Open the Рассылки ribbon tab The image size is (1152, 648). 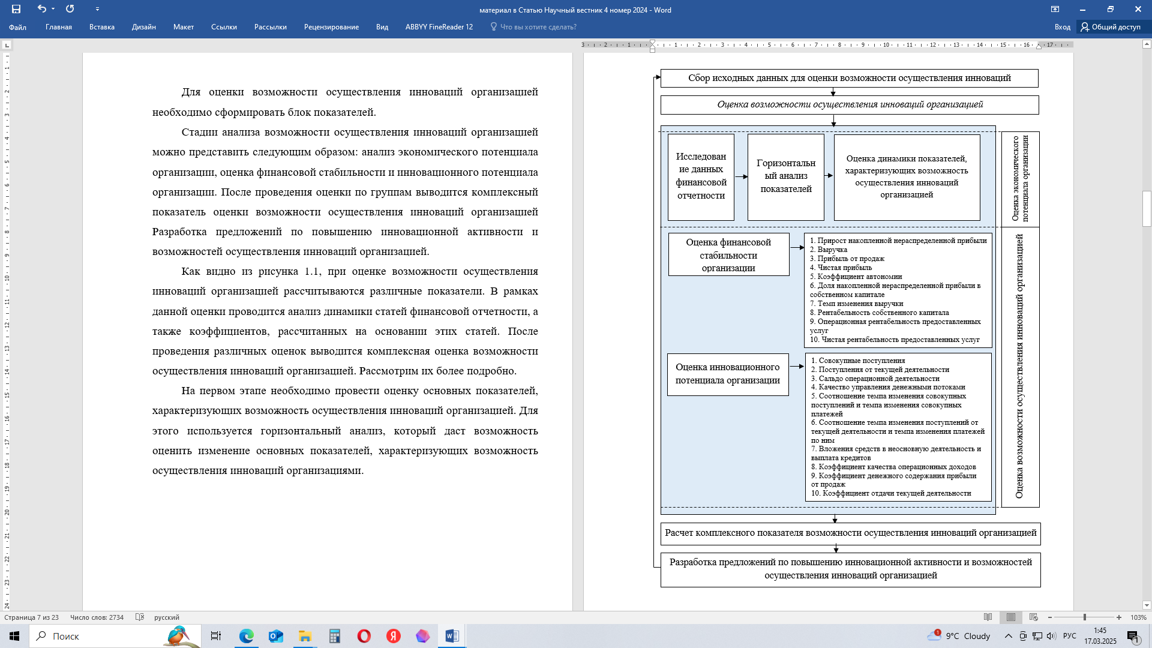[271, 27]
